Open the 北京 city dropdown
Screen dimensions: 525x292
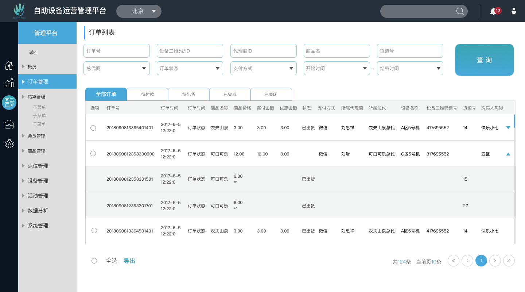pos(139,11)
